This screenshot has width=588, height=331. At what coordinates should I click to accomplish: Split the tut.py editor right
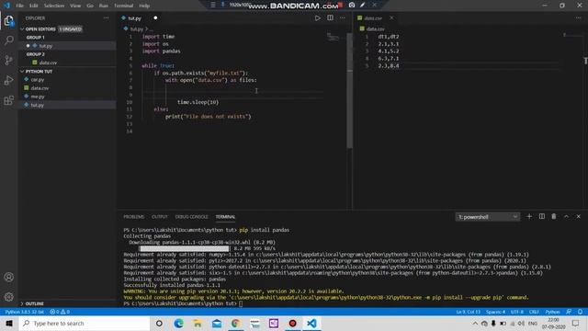330,18
